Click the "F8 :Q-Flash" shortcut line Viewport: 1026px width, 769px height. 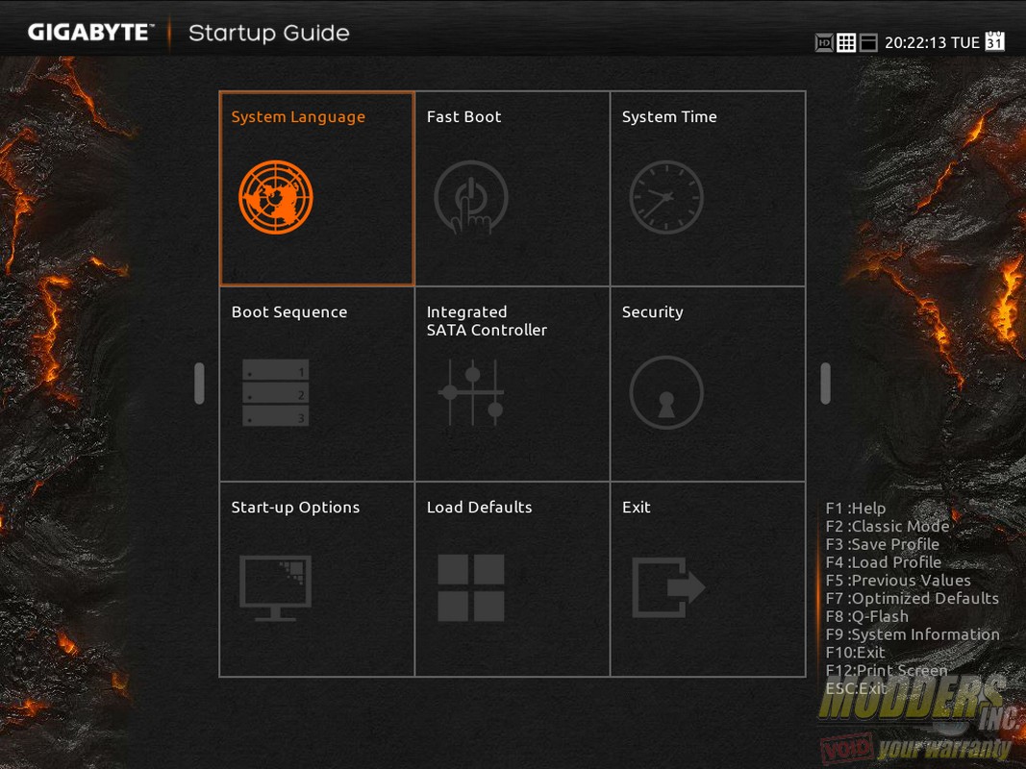coord(867,616)
